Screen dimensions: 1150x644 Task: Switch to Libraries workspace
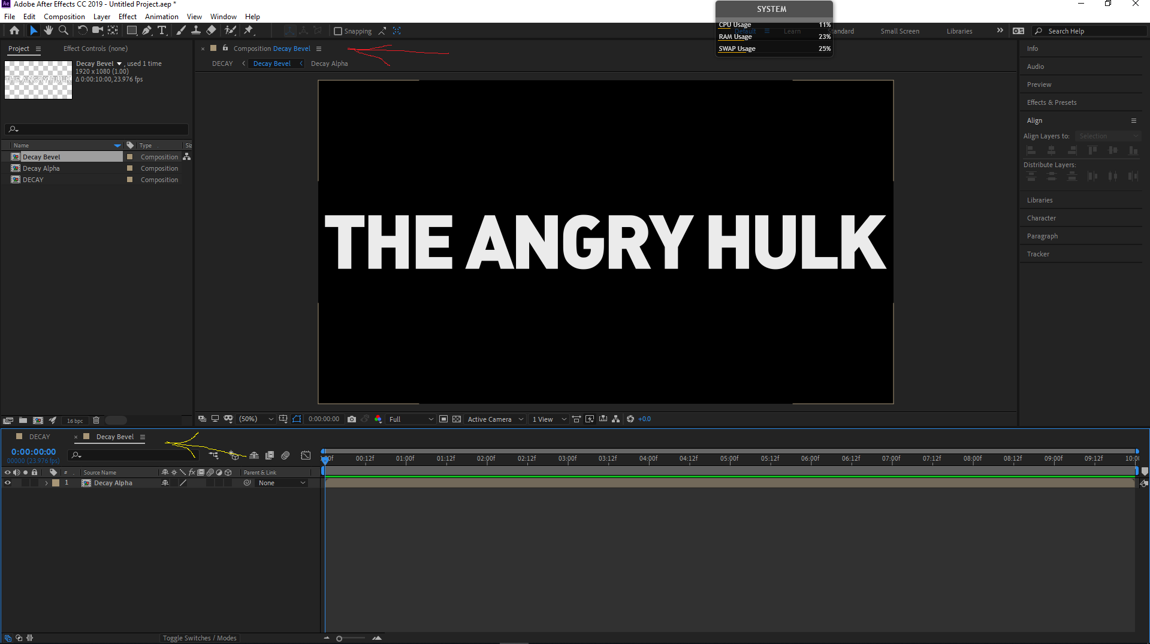pos(959,31)
